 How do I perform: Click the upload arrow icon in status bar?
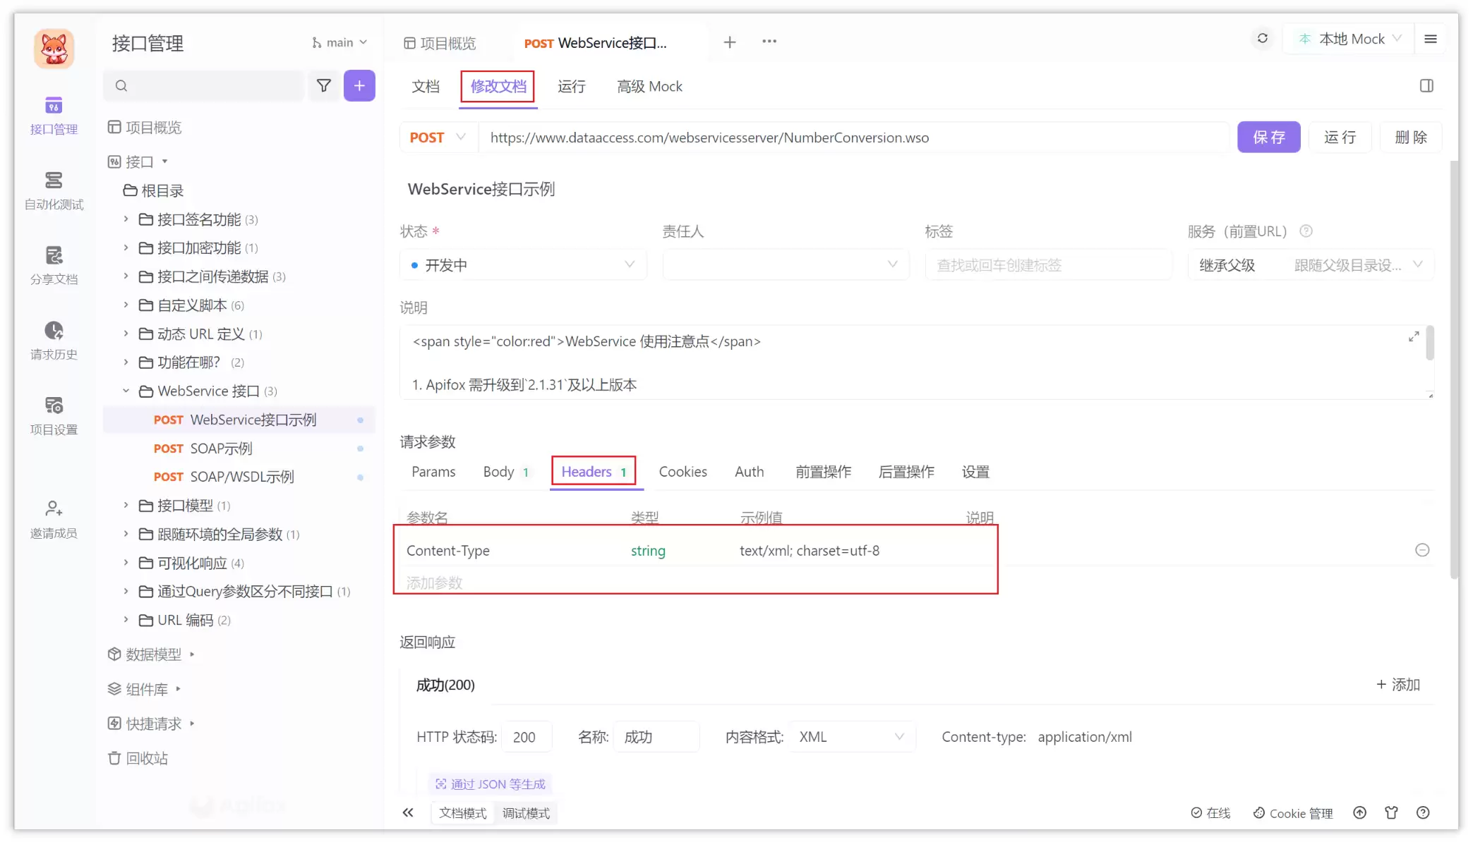(x=1359, y=813)
